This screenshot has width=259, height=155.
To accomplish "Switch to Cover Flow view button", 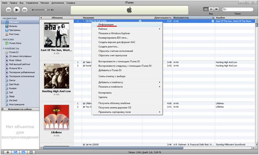I will tap(216, 10).
